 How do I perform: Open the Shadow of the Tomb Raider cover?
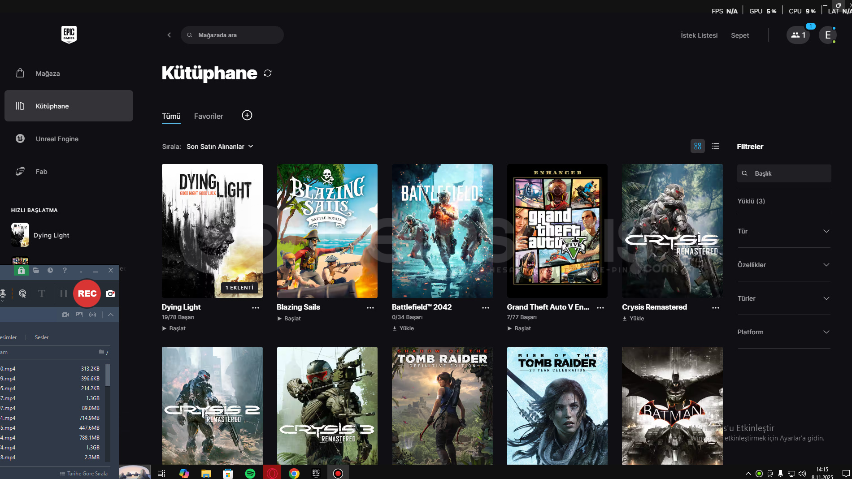tap(442, 406)
